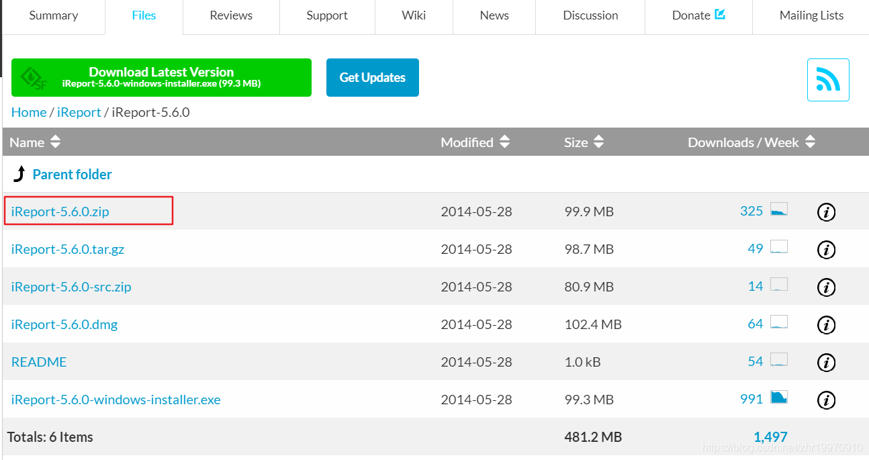Open the download chart for iReport-5.6.0.dmg

(779, 322)
